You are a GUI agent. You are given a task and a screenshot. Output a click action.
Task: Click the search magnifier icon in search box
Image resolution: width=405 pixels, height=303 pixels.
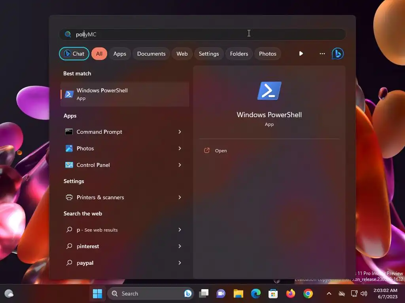(68, 34)
